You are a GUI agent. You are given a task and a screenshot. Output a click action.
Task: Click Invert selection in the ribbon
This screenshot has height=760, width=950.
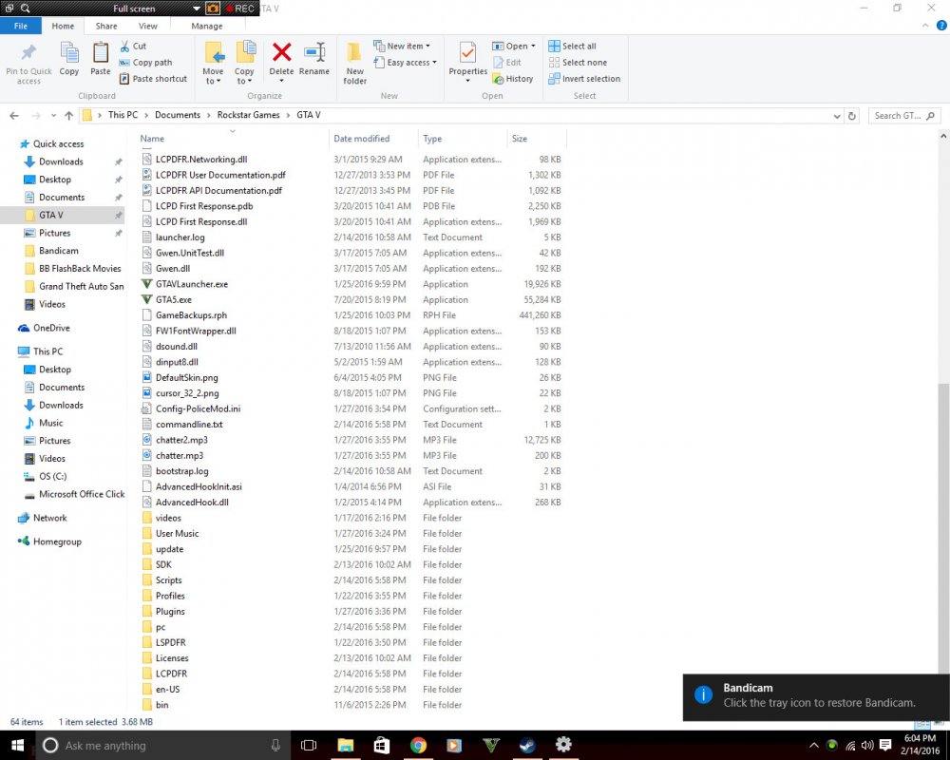[x=584, y=79]
